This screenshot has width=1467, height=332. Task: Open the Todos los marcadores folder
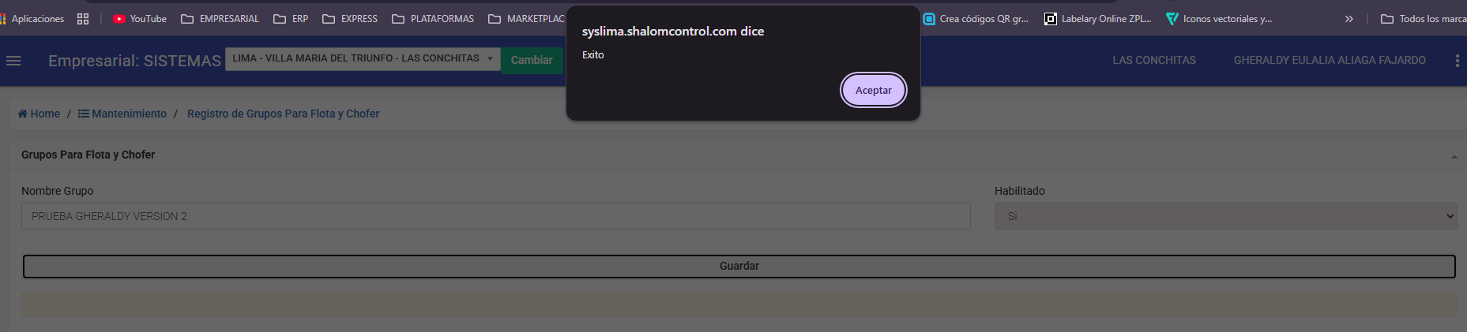pos(1423,19)
